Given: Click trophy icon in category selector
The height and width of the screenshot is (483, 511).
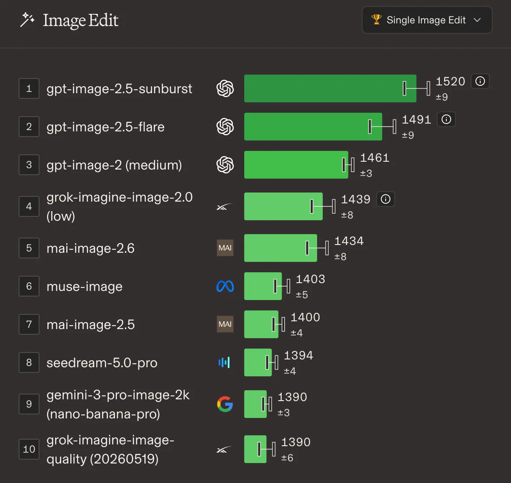Looking at the screenshot, I should tap(377, 20).
